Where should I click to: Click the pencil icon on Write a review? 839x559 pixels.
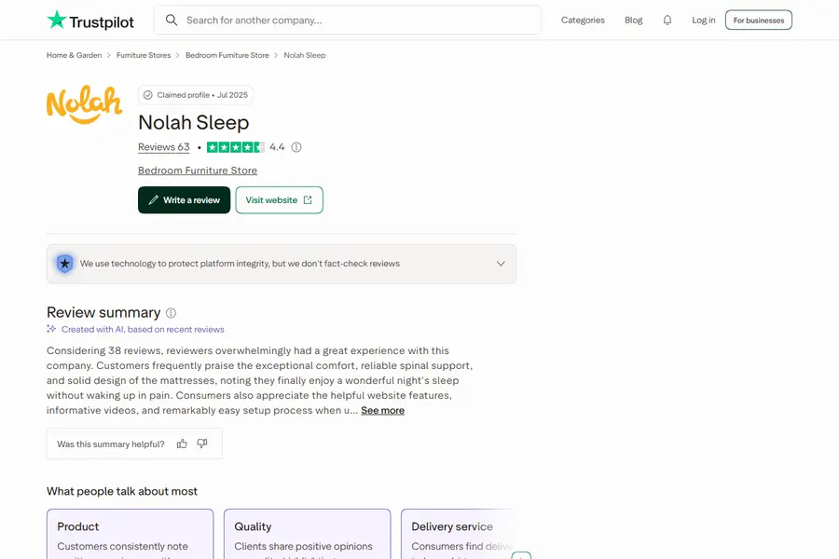(x=154, y=200)
